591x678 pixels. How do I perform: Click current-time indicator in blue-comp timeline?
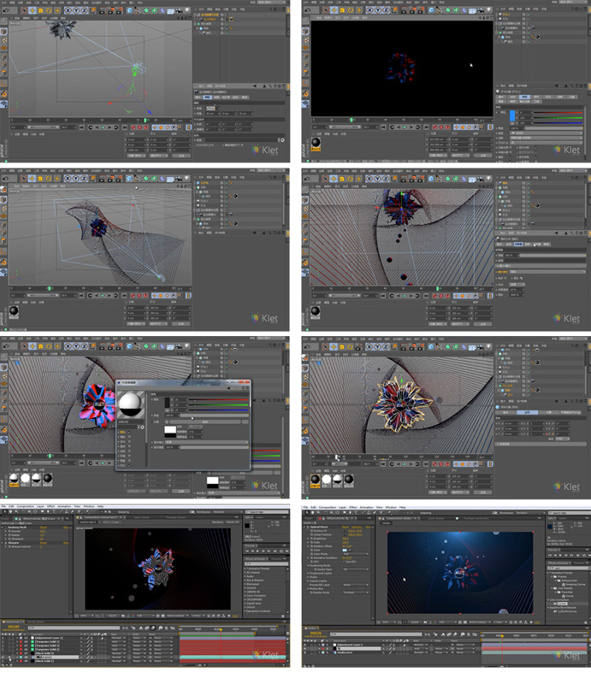(502, 636)
